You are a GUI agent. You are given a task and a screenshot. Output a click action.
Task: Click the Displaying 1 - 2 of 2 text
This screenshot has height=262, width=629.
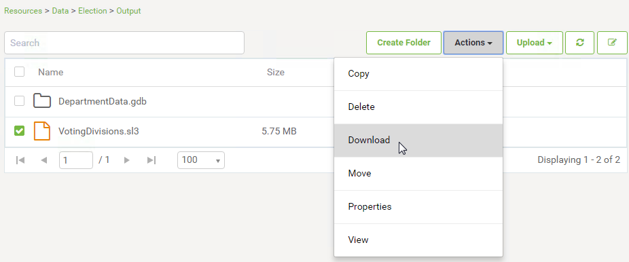(x=579, y=160)
